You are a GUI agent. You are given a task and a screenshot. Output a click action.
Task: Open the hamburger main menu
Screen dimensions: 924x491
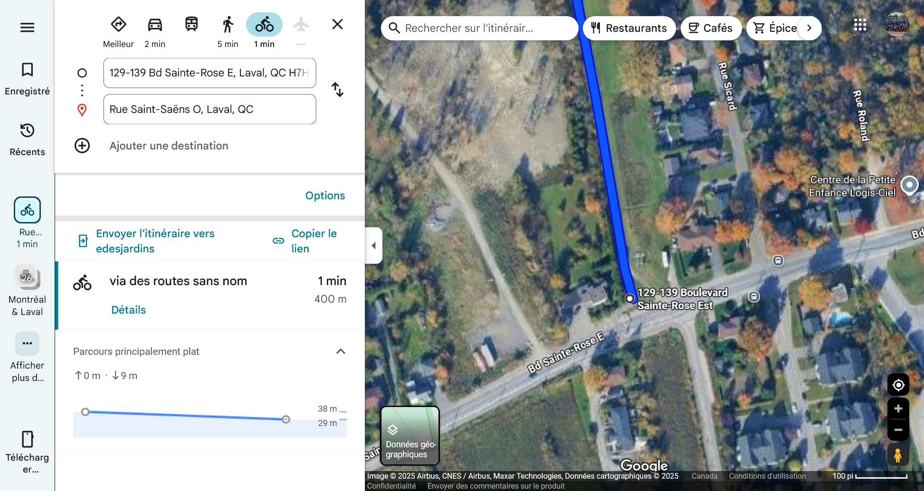[27, 28]
